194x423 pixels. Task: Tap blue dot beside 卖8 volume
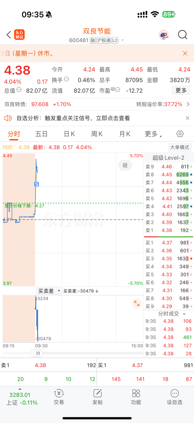191,175
